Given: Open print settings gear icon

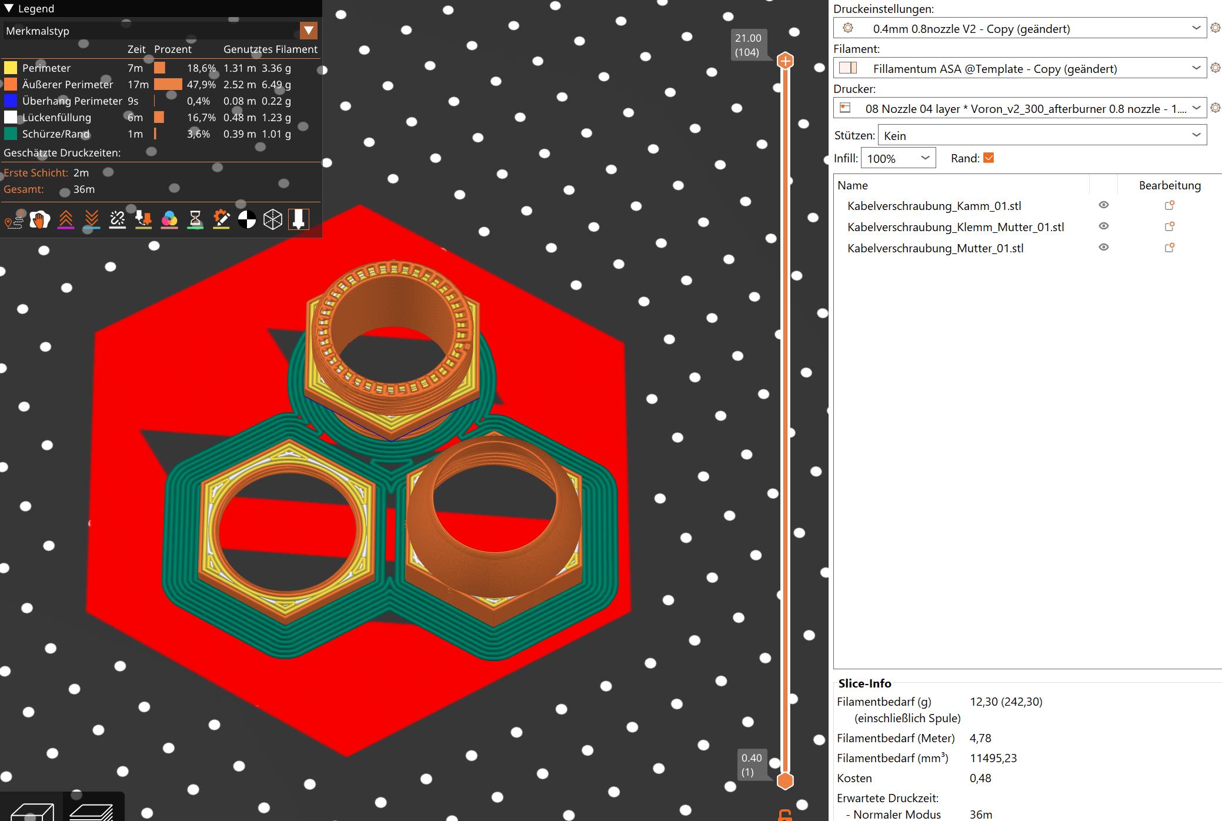Looking at the screenshot, I should (1216, 28).
